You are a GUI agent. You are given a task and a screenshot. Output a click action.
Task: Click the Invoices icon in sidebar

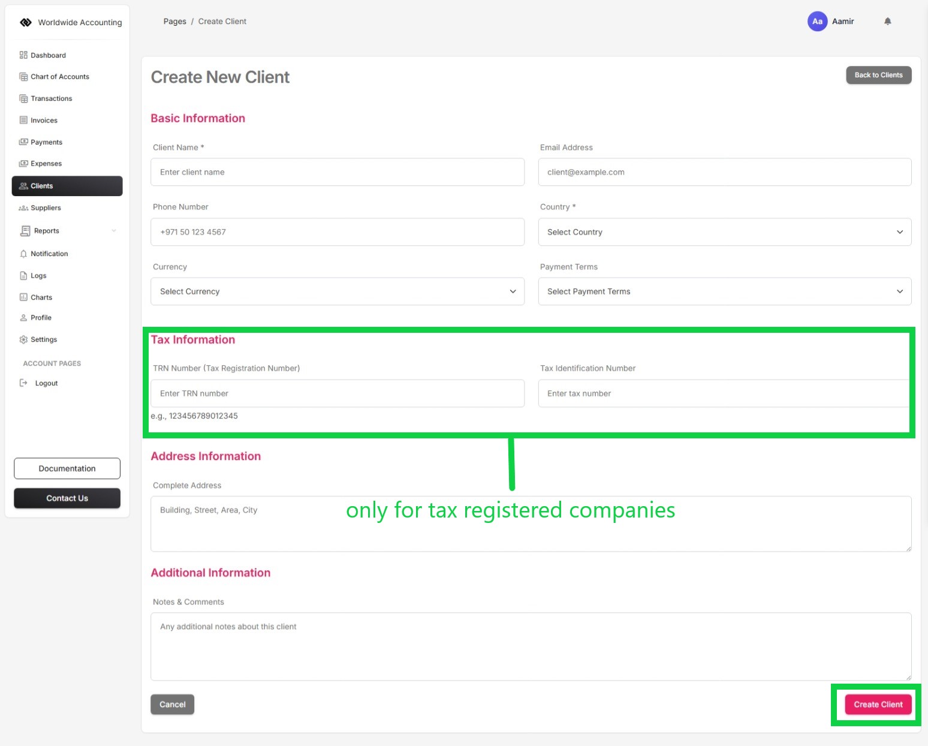[x=23, y=121]
